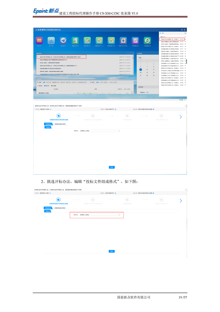Screen dimensions: 220x312
Task: Open the paper plane icon in the dashboard
Action: (63, 41)
